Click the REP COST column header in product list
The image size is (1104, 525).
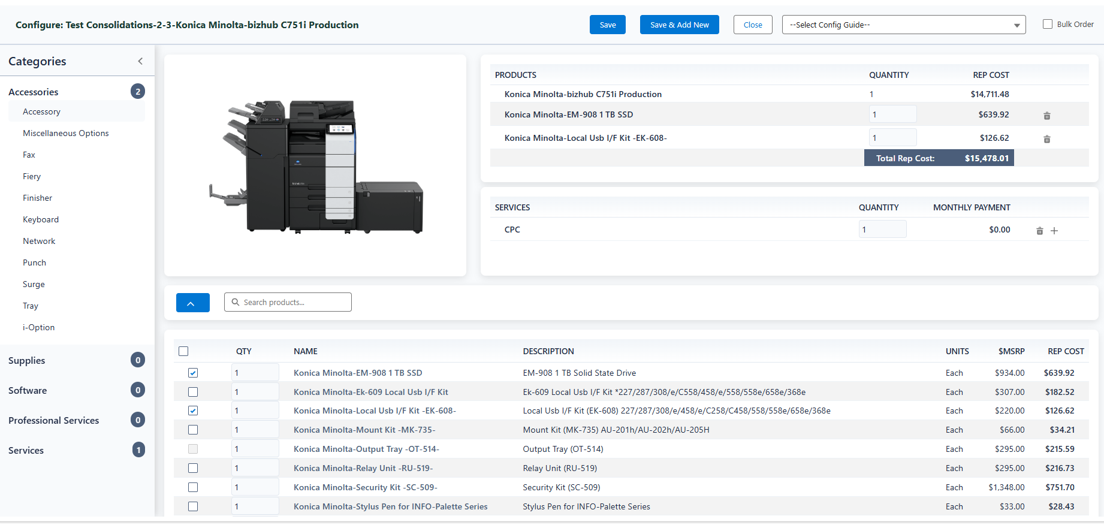tap(1066, 351)
